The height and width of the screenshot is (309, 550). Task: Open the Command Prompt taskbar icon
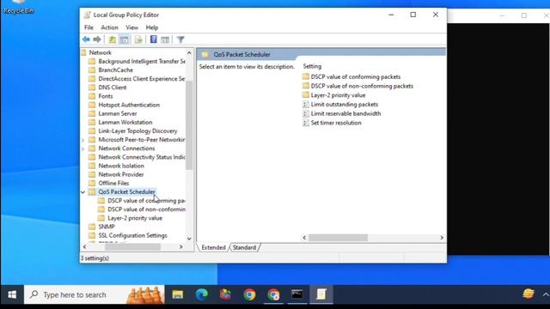point(297,294)
